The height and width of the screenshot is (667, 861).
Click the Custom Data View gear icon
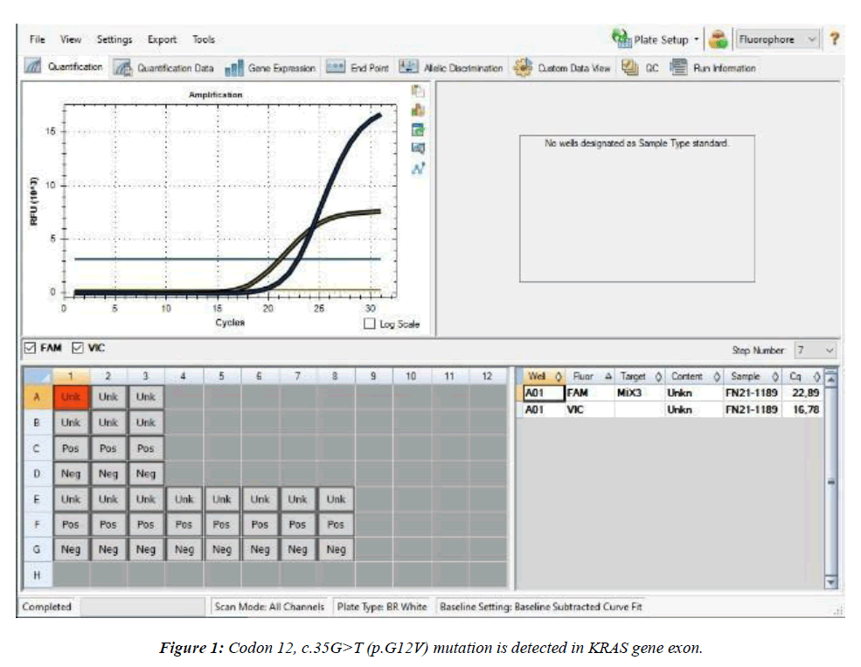click(x=523, y=68)
